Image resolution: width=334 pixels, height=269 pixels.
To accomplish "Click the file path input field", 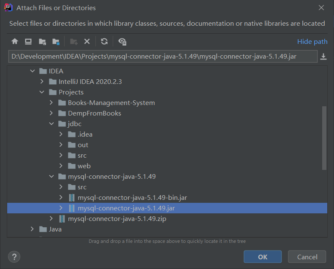I will pyautogui.click(x=163, y=56).
